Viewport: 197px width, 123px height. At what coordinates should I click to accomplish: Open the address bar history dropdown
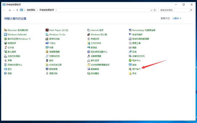coord(151,10)
